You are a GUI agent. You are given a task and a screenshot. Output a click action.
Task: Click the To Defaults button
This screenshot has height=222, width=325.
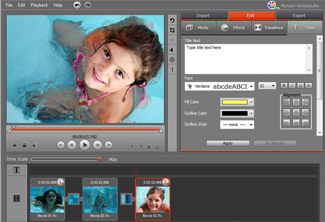tap(275, 143)
